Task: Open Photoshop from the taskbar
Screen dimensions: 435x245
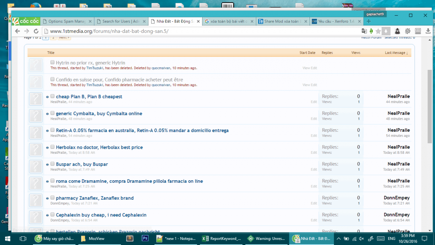Action: (x=145, y=238)
